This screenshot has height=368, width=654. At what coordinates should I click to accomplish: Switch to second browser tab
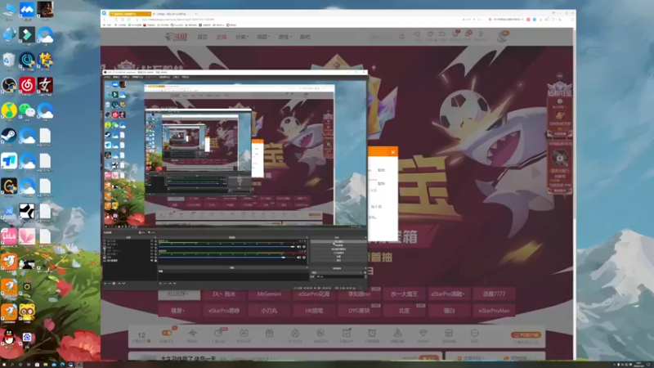click(172, 14)
